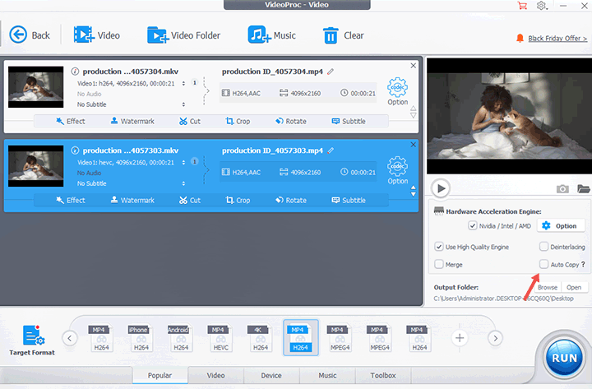Screen dimensions: 592x389
Task: Select iPhone H264 format
Action: tap(141, 338)
